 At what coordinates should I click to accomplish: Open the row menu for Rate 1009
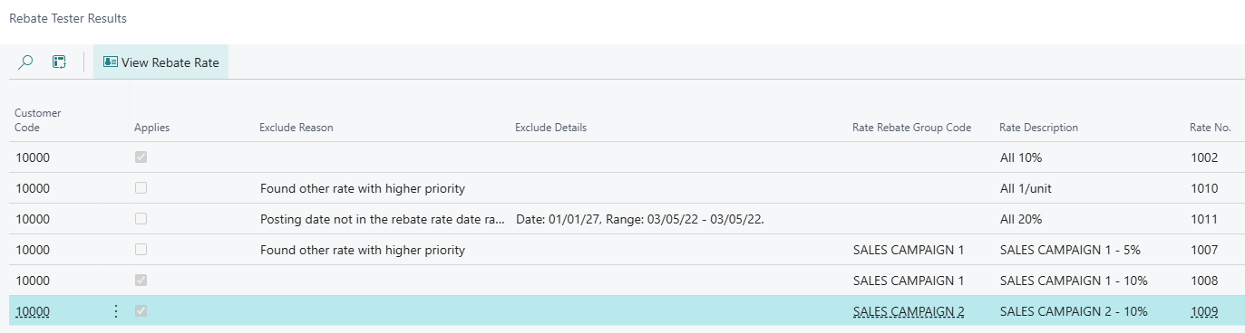(x=115, y=311)
